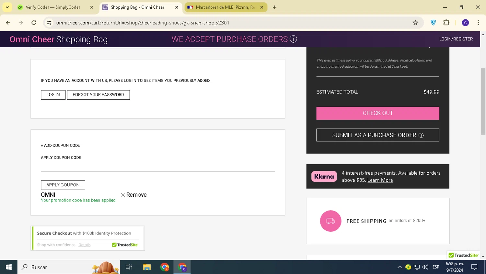Click the floating TrustedSite badge at corner
The image size is (486, 274).
click(463, 255)
